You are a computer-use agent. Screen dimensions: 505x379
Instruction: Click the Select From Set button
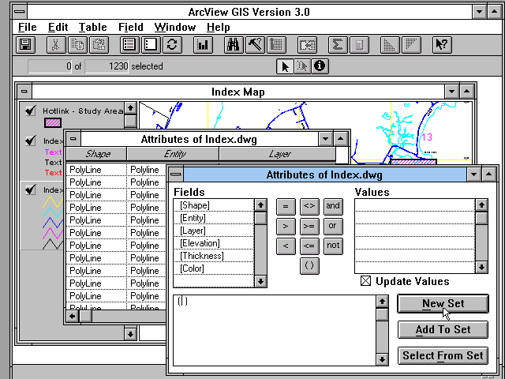443,355
